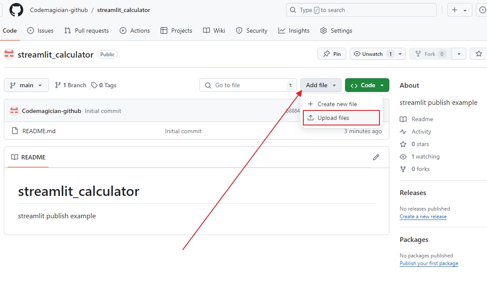This screenshot has width=487, height=284.
Task: View the 1 Branch link
Action: click(71, 85)
